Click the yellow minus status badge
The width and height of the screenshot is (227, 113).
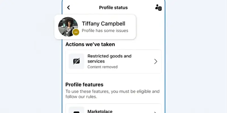(x=76, y=32)
